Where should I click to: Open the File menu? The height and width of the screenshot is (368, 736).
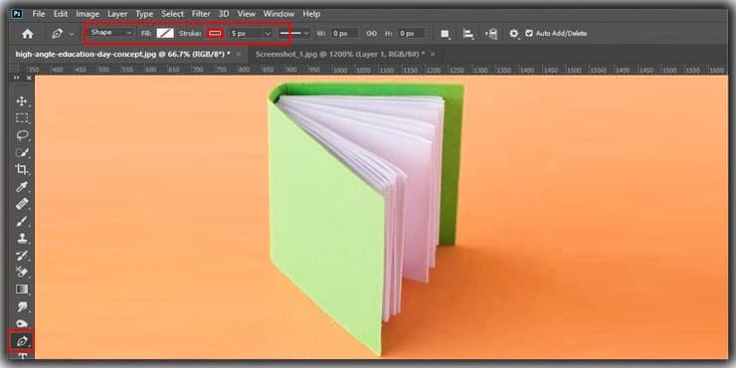39,14
